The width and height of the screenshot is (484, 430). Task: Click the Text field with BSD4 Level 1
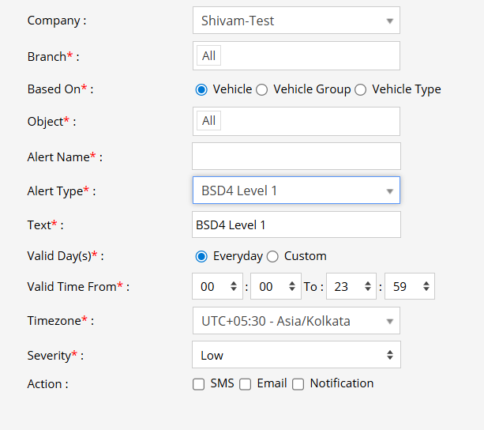[296, 224]
